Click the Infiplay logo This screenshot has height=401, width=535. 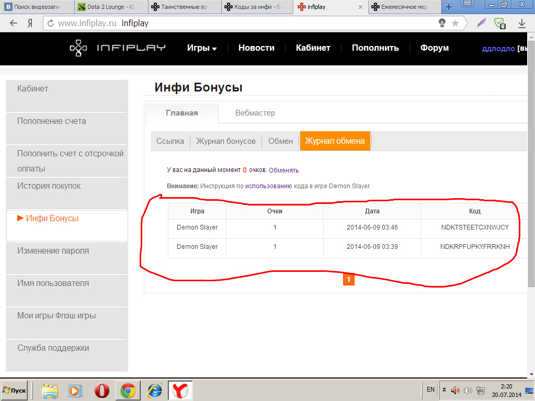pyautogui.click(x=117, y=48)
